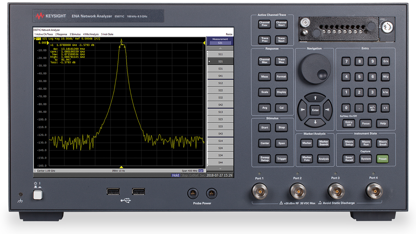Viewport: 416px width, 234px height.
Task: Toggle softkeys with Entry Off key
Action: (x=349, y=123)
